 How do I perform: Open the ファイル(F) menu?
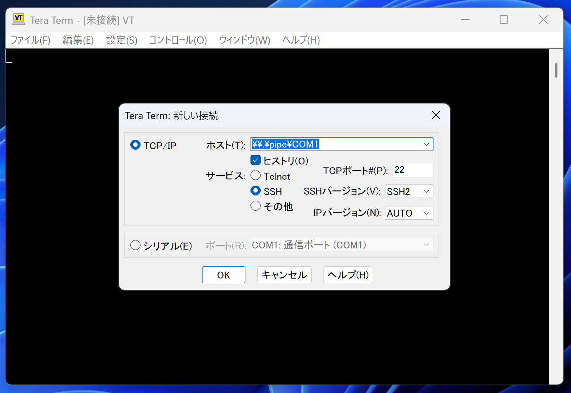coord(30,40)
